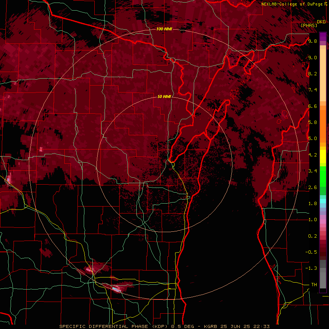Screen dimensions: 329x329
Task: Click the 0.2 value on the color scale
Action: pos(313,236)
